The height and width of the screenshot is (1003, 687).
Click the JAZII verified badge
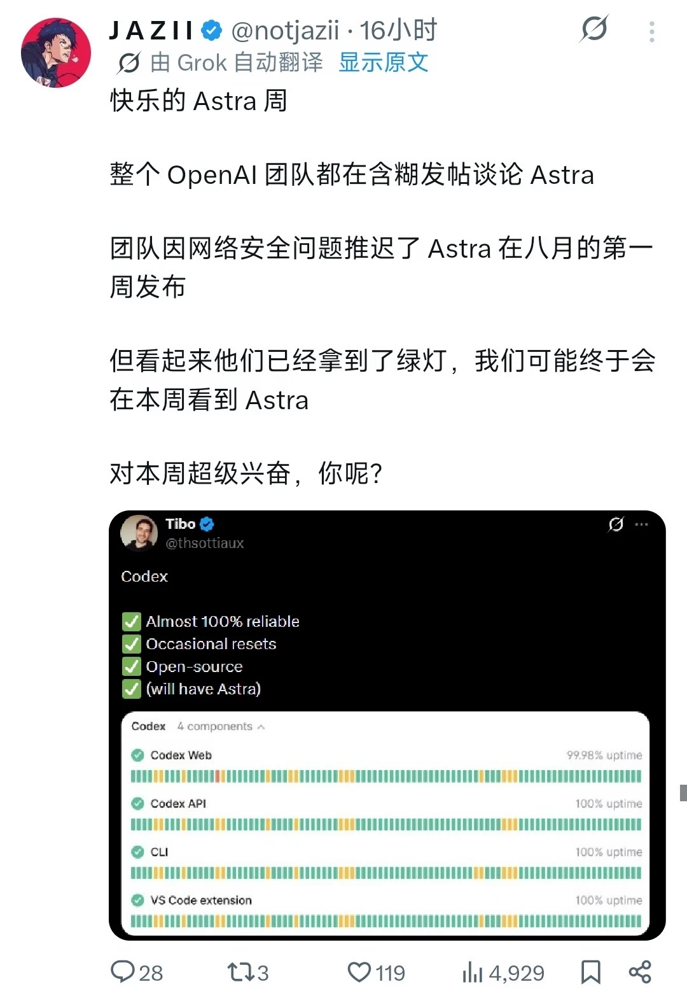tap(212, 30)
